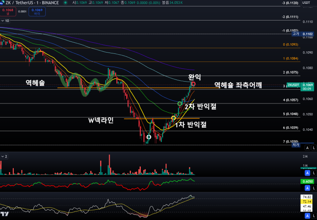Click the Fibonacci 4 (0.1057) level label
The height and width of the screenshot is (220, 317).
291,100
